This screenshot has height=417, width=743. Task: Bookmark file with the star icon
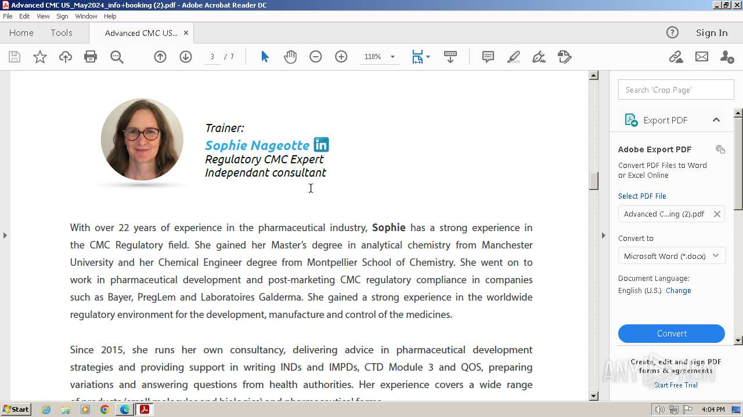(40, 57)
